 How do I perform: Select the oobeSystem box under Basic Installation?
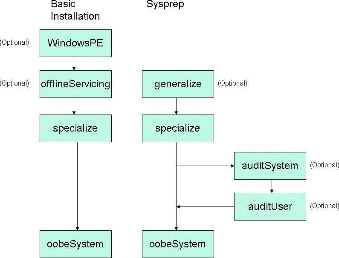coord(75,244)
